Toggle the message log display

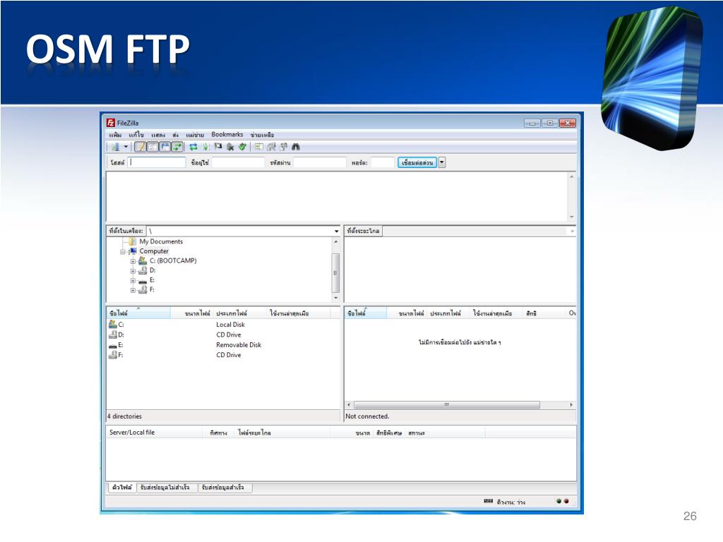point(141,147)
